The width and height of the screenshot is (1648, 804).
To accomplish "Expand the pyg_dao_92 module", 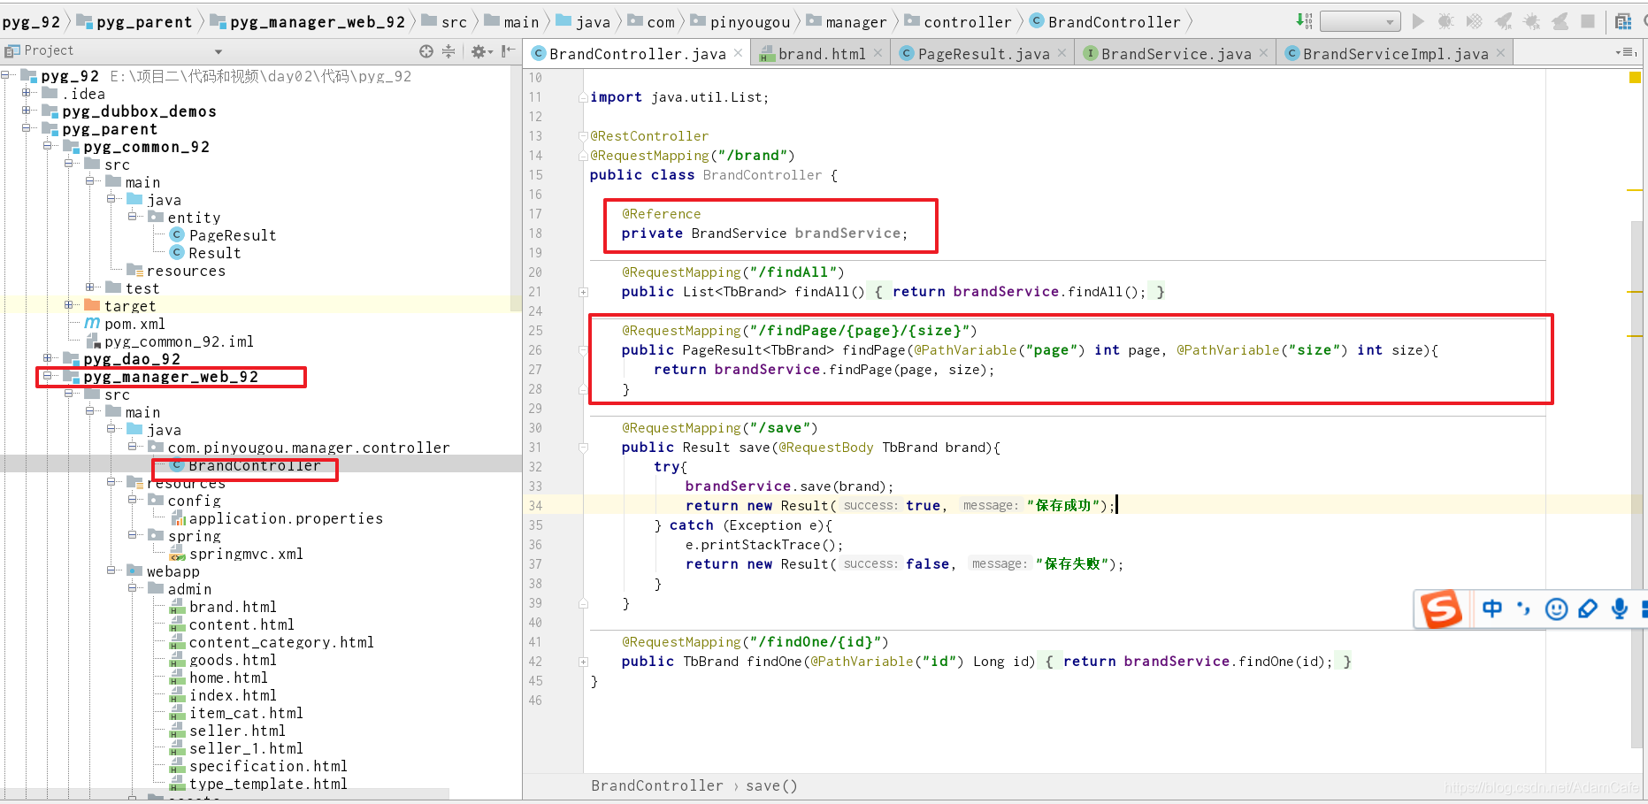I will 48,358.
